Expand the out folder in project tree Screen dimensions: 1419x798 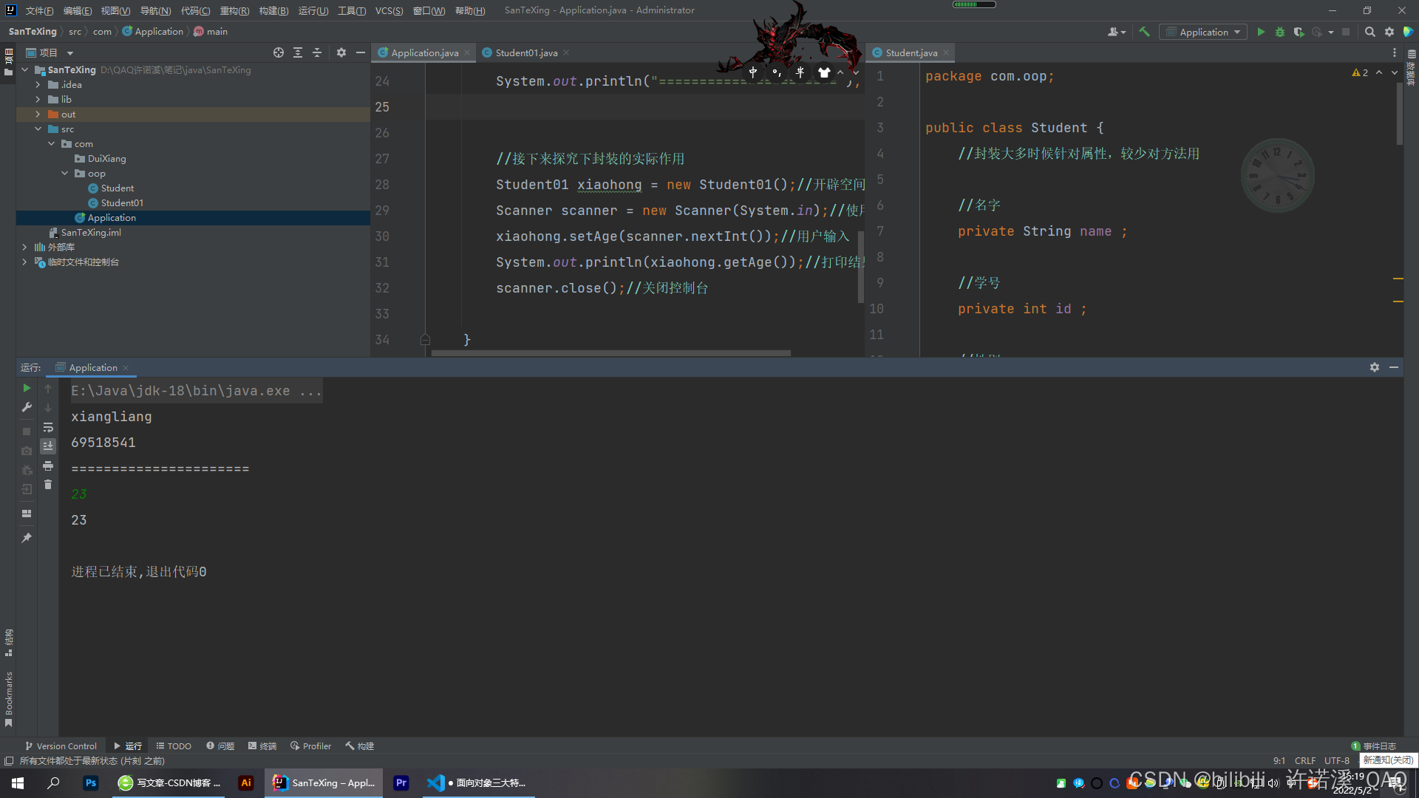(38, 115)
